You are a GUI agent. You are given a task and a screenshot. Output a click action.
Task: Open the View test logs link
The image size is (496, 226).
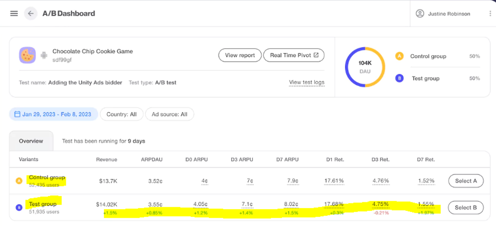point(307,82)
